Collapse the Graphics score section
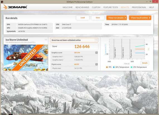 97,53
